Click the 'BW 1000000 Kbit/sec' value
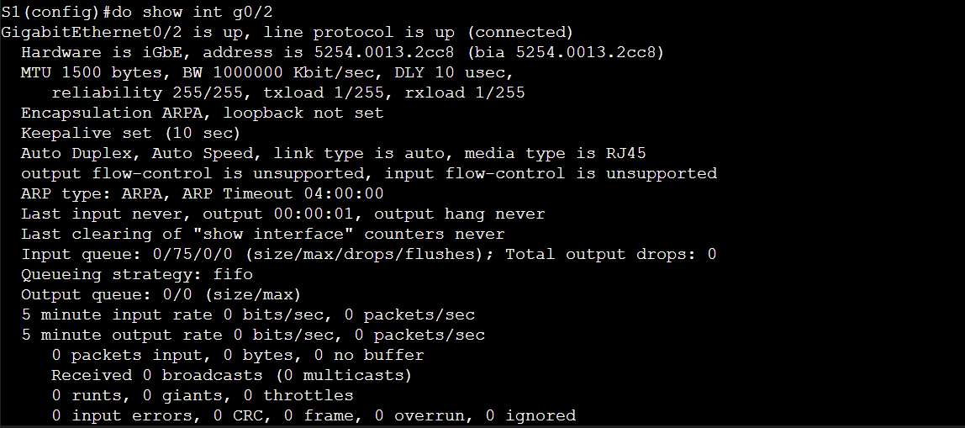This screenshot has width=965, height=428. tap(279, 72)
